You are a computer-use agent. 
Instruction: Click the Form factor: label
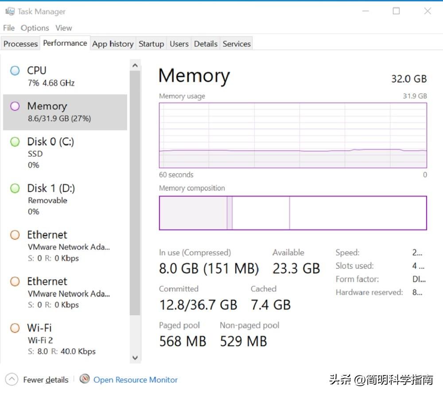coord(357,279)
